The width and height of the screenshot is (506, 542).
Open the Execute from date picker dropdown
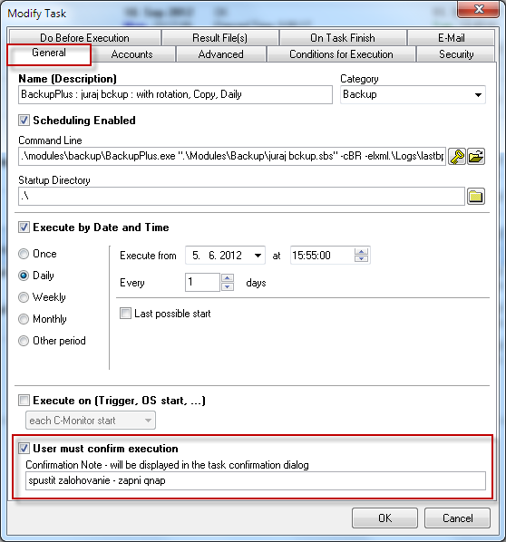(258, 256)
